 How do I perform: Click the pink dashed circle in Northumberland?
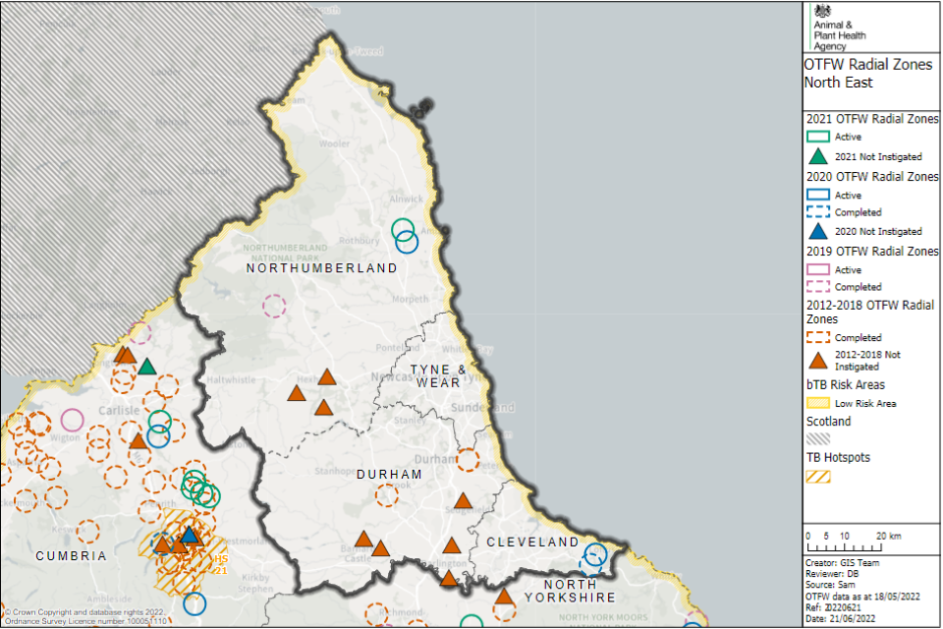coord(275,306)
